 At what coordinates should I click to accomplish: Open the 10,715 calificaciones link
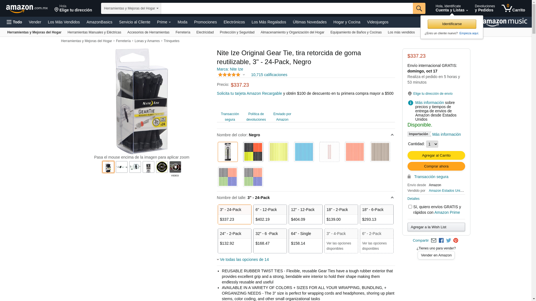pyautogui.click(x=269, y=75)
